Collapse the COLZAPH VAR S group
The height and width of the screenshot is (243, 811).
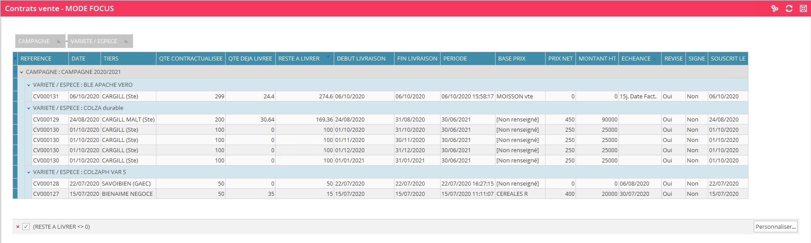(29, 172)
